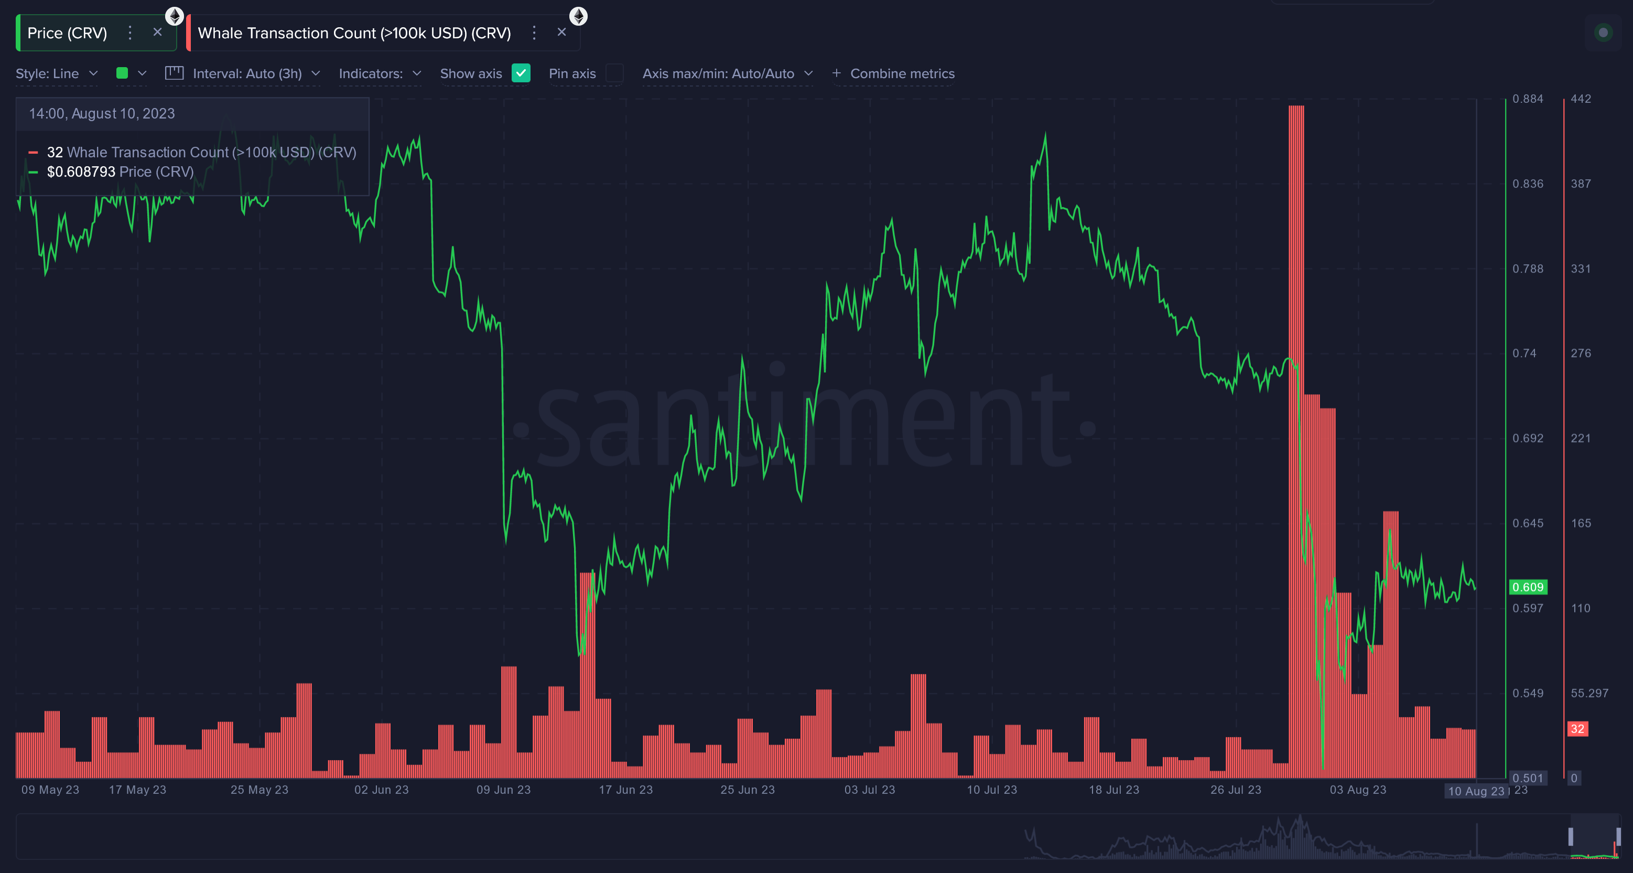Click the settings dots icon on Price (CRV)
The image size is (1633, 873).
(128, 30)
